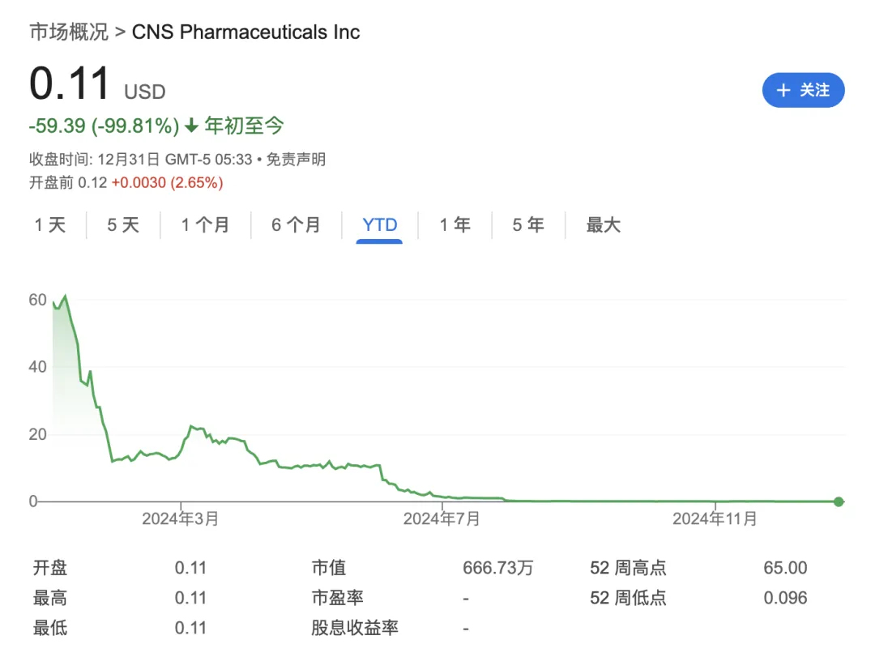Image resolution: width=875 pixels, height=657 pixels.
Task: Show the 1 年 chart range
Action: 455,225
